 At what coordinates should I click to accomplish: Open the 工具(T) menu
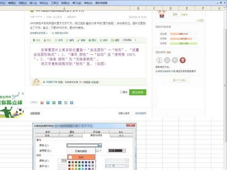click(54, 3)
